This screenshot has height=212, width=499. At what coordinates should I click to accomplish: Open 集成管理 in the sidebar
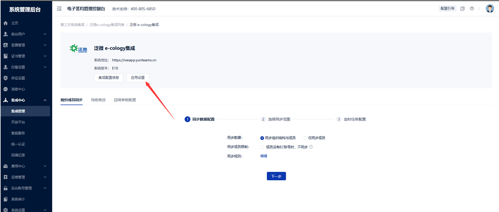pos(26,111)
